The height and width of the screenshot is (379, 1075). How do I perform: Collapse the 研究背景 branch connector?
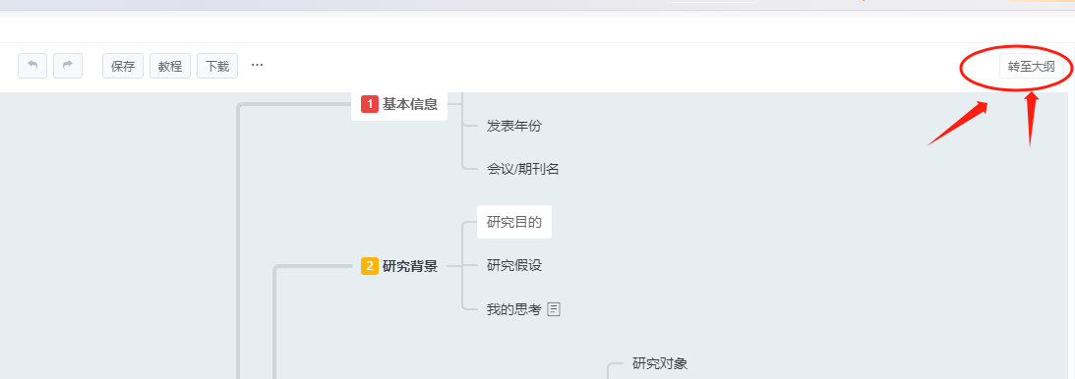click(454, 266)
